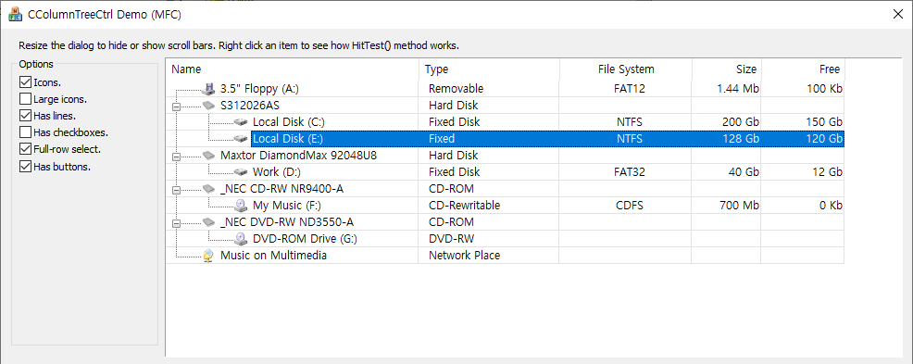
Task: Toggle the Full-row select. checkbox
Action: (x=25, y=149)
